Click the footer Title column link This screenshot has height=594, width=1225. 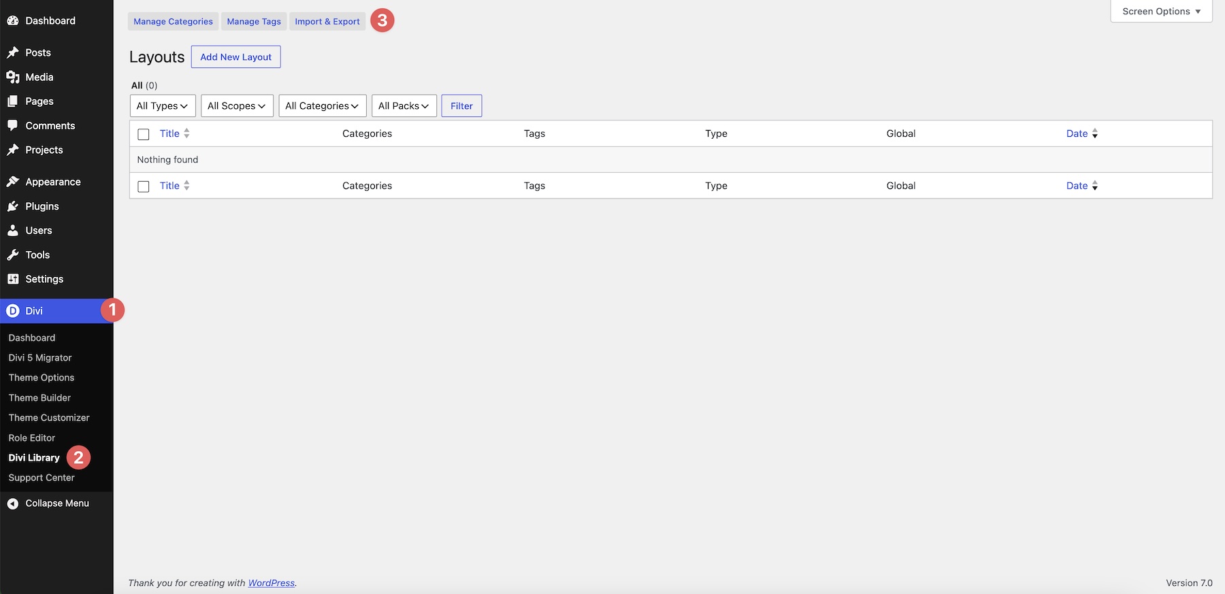pos(169,185)
